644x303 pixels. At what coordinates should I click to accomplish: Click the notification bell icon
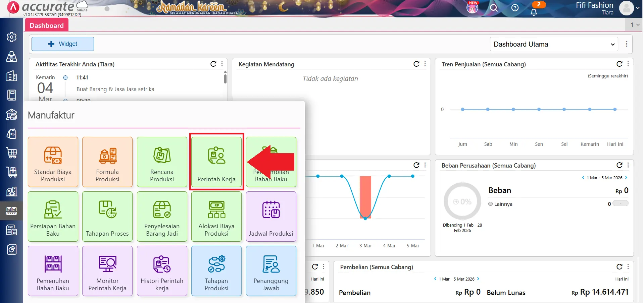pyautogui.click(x=534, y=12)
